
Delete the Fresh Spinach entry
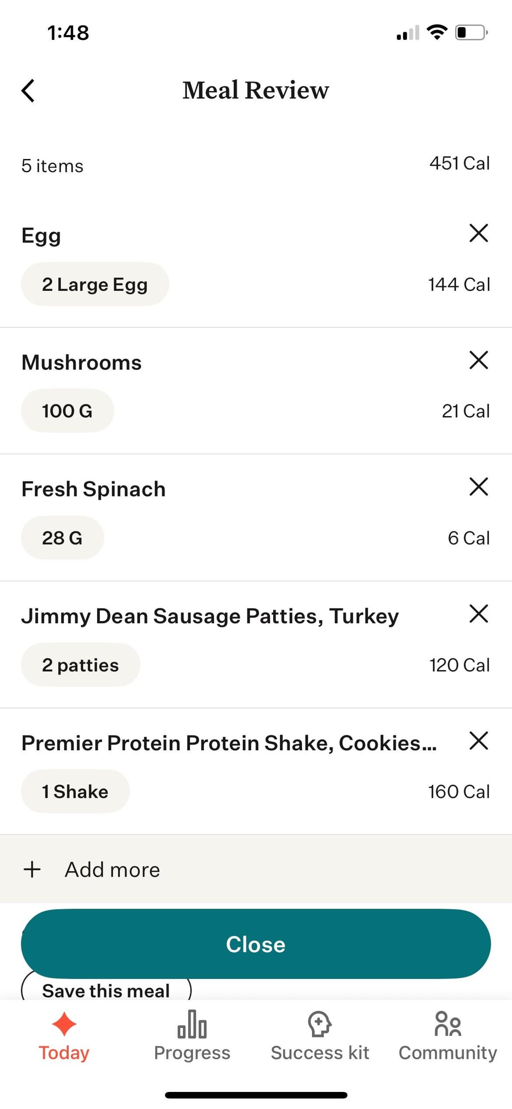(x=478, y=486)
